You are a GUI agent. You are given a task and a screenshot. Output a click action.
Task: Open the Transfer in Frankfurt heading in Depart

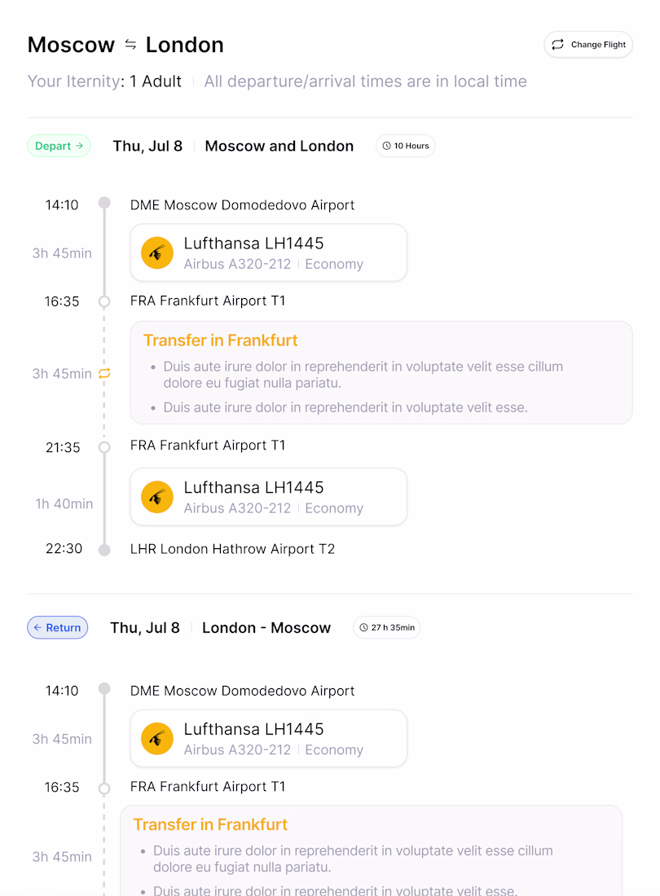click(x=221, y=340)
